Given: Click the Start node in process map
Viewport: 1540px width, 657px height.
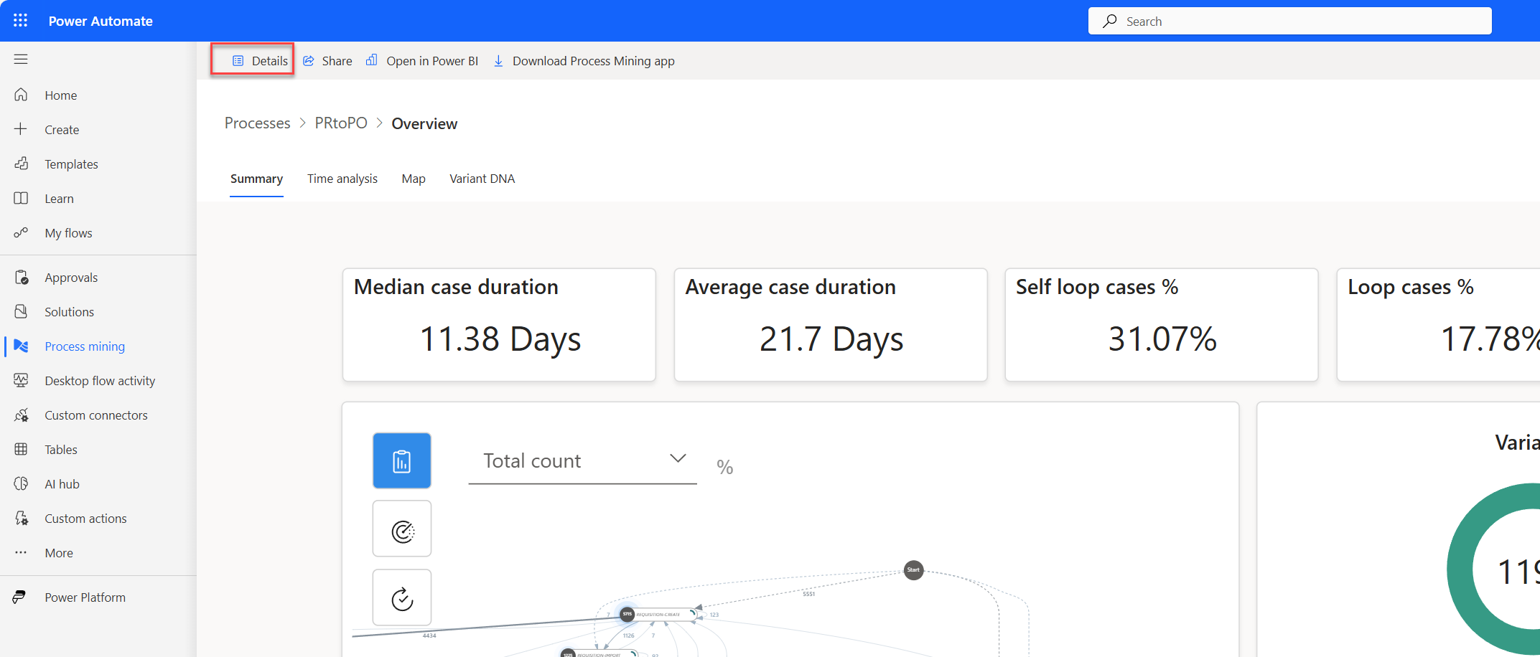Looking at the screenshot, I should pyautogui.click(x=913, y=570).
